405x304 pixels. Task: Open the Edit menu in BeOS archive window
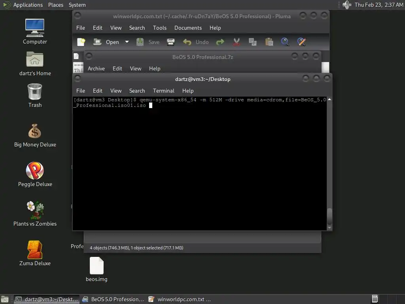pos(117,68)
